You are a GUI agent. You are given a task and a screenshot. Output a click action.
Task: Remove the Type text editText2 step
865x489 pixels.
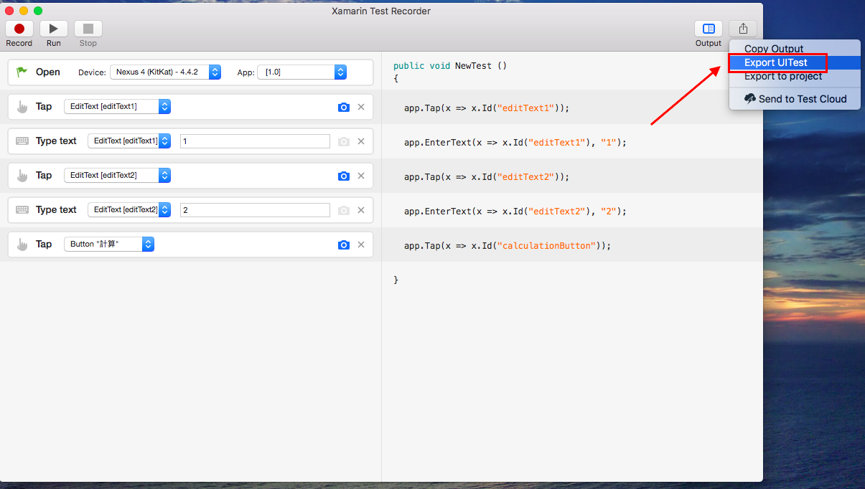click(x=361, y=210)
